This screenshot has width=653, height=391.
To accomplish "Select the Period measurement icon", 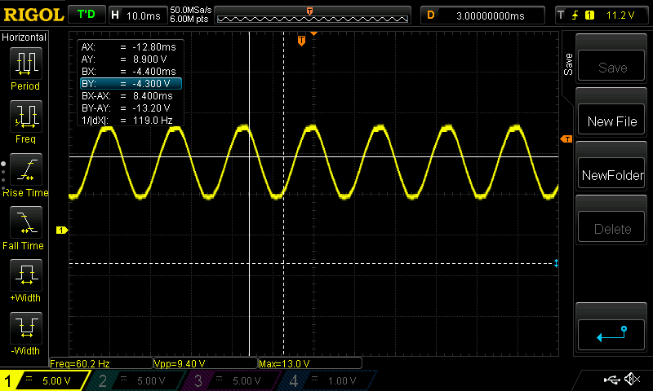I will [x=26, y=64].
